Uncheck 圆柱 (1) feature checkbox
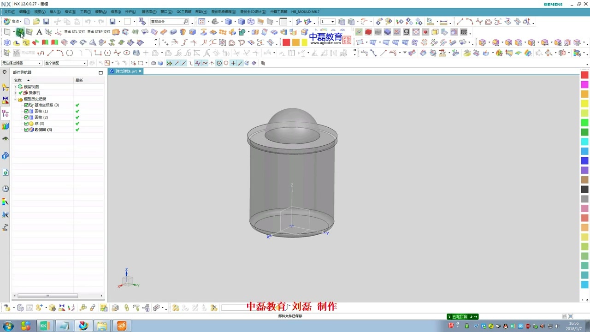590x332 pixels. click(26, 111)
